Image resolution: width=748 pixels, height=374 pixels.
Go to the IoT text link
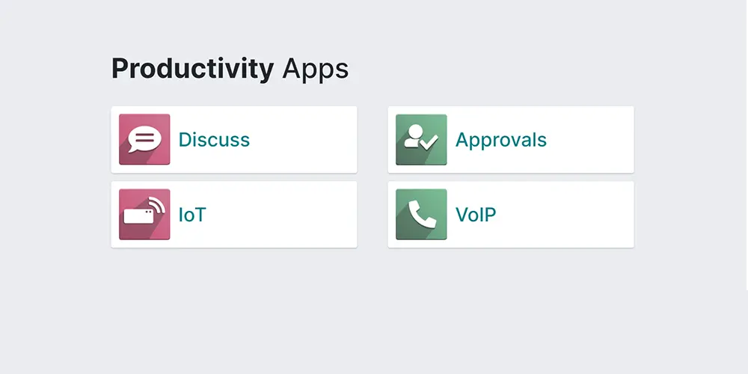(x=191, y=215)
